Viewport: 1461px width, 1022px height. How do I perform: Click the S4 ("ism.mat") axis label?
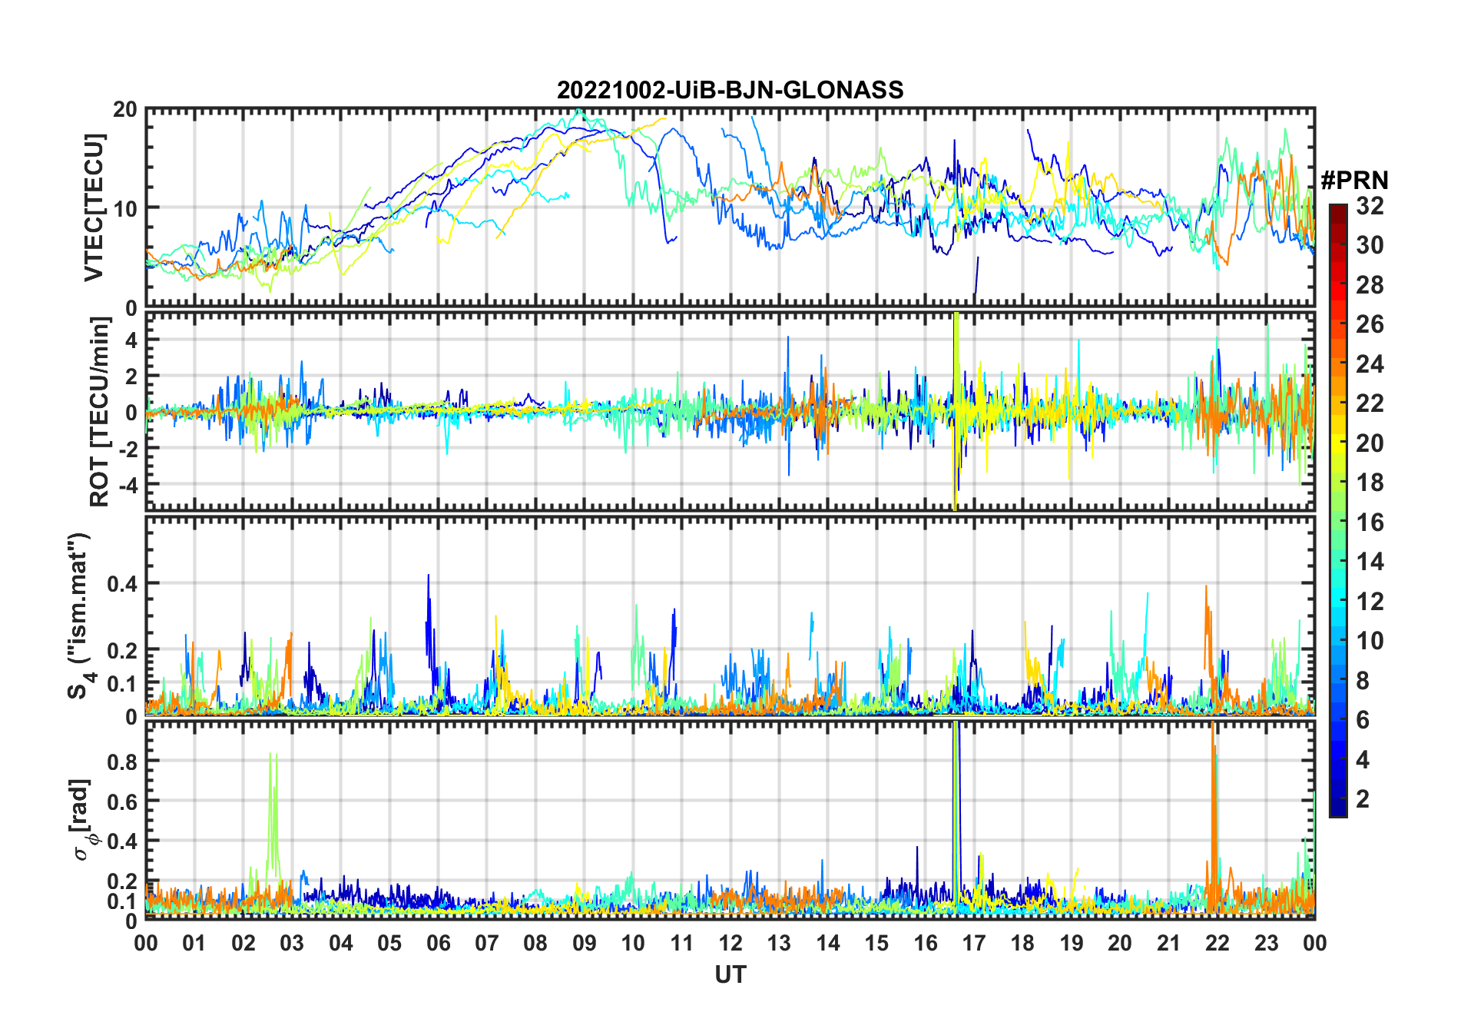pyautogui.click(x=80, y=616)
